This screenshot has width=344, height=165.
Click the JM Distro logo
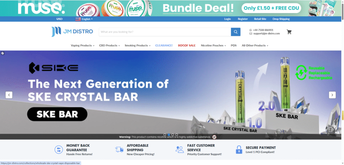point(72,32)
